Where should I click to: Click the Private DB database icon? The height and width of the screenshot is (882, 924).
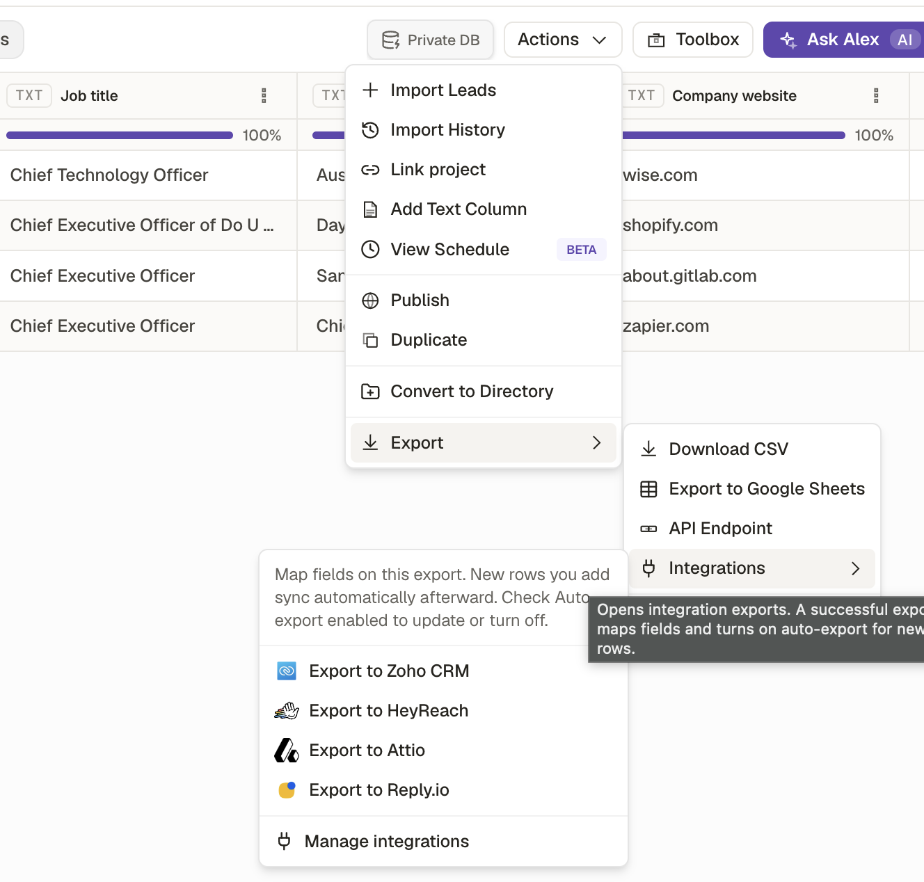click(391, 40)
